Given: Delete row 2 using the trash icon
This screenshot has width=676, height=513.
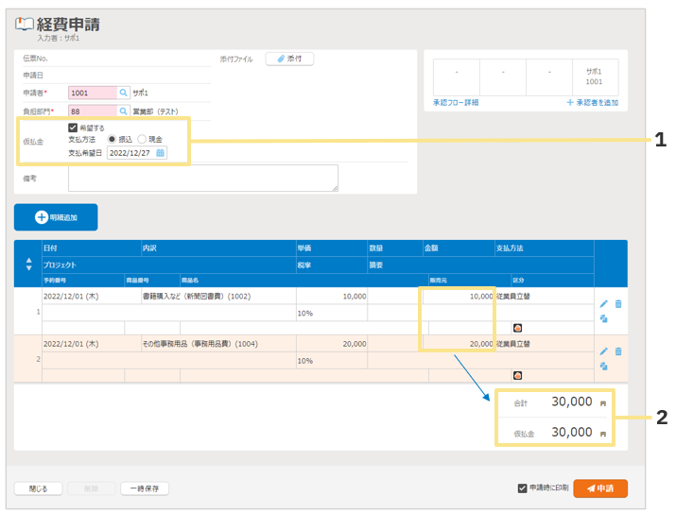Looking at the screenshot, I should [x=618, y=351].
